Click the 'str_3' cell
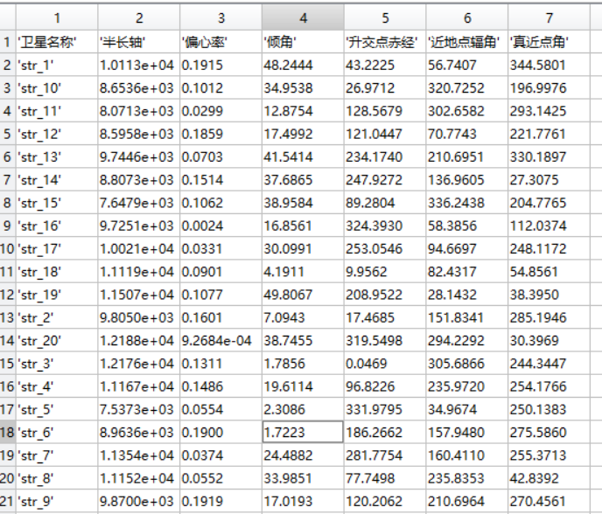 click(57, 364)
